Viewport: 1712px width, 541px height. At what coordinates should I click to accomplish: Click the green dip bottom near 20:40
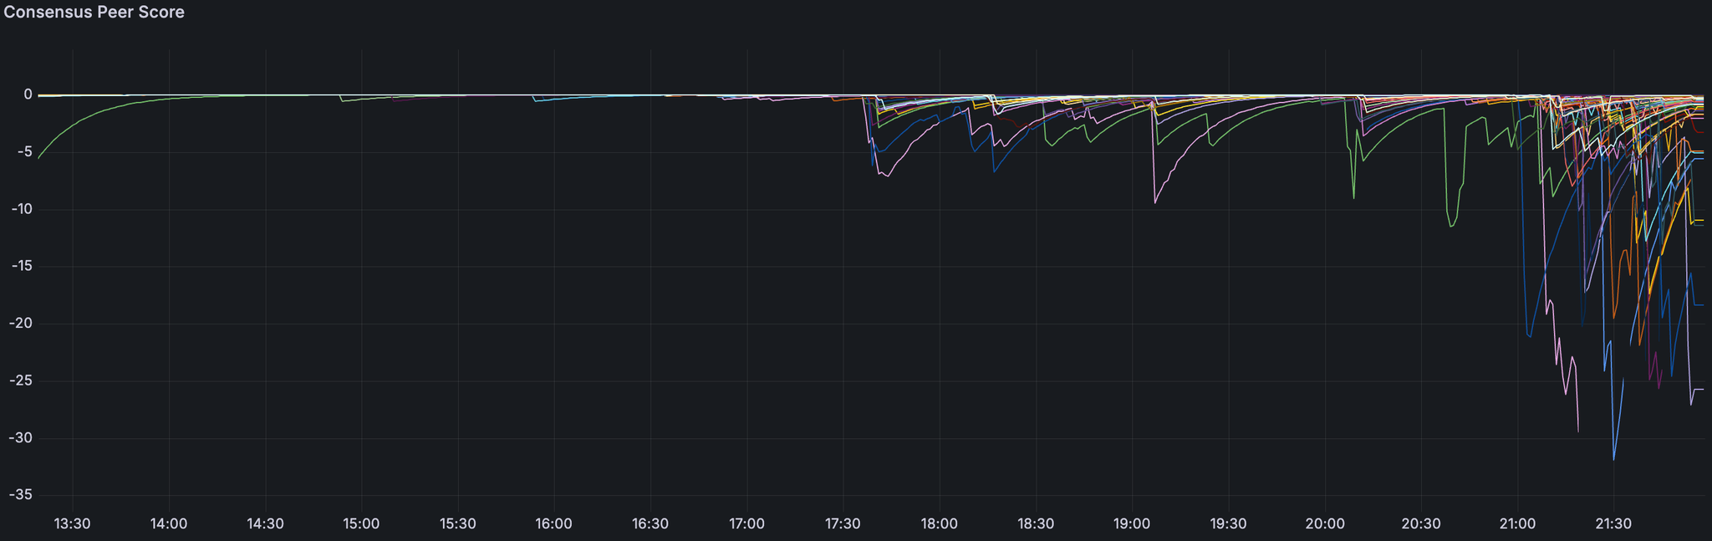[1451, 227]
